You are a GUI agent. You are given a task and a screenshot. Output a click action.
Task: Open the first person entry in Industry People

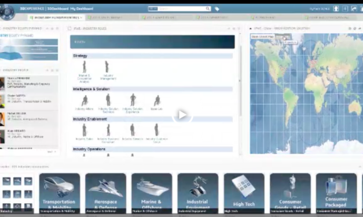[29, 84]
